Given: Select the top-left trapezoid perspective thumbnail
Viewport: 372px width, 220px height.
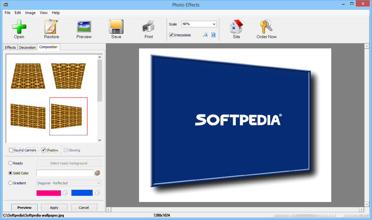Looking at the screenshot, I should pyautogui.click(x=28, y=76).
